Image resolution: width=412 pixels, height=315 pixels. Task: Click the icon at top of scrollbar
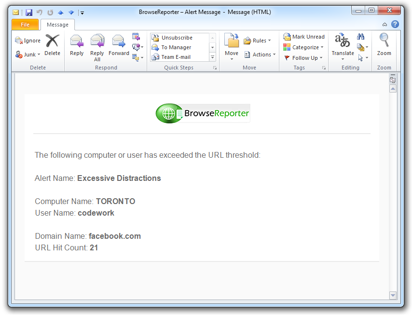point(393,80)
